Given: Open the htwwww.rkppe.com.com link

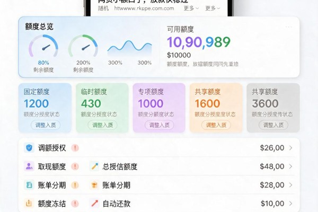Looking at the screenshot, I should tap(144, 8).
